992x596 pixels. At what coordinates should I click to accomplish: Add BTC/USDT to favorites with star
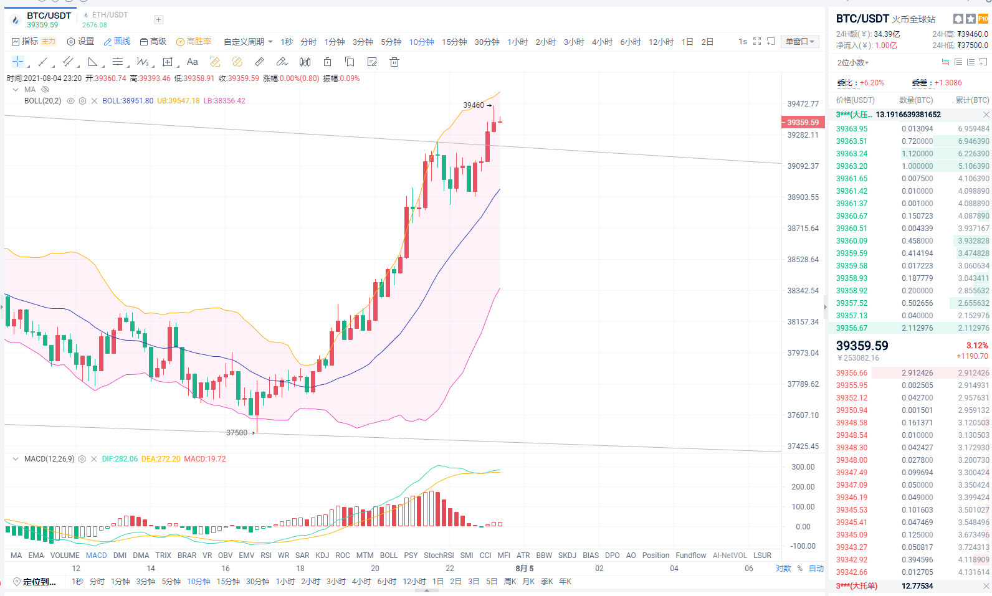click(x=971, y=19)
